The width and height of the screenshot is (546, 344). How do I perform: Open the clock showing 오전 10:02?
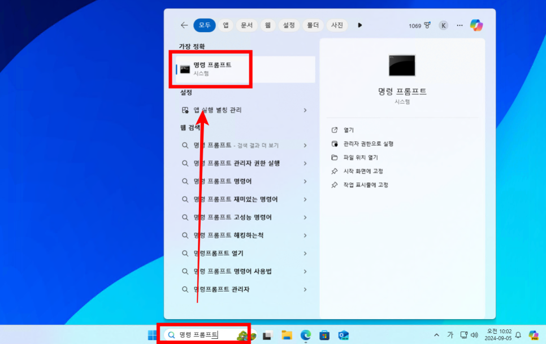498,335
